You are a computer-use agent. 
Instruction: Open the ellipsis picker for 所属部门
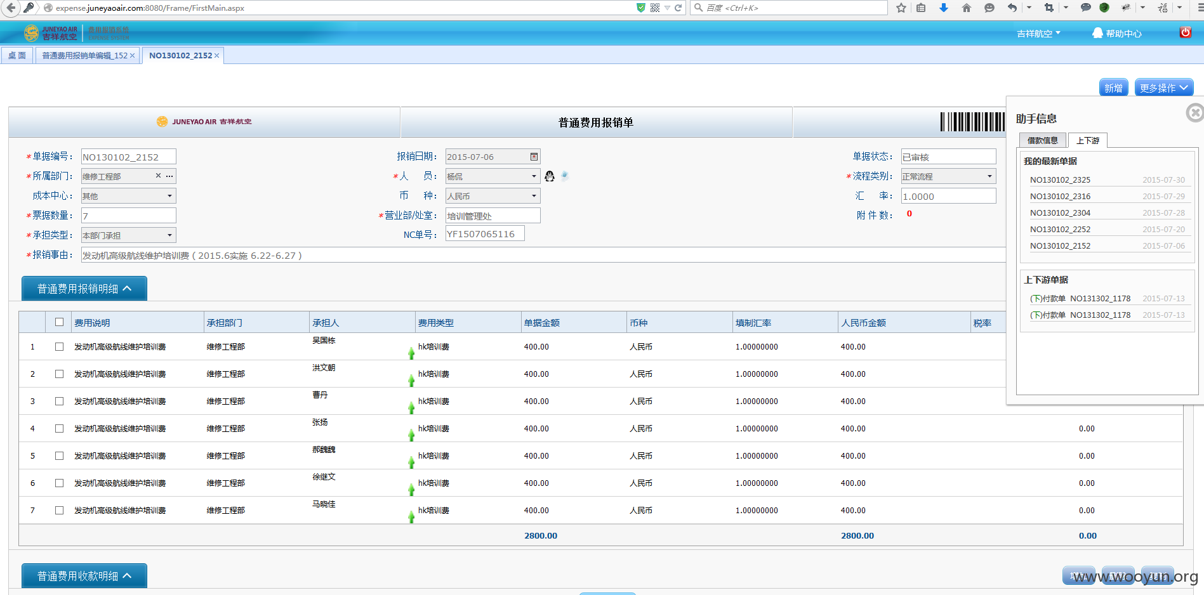click(x=169, y=176)
